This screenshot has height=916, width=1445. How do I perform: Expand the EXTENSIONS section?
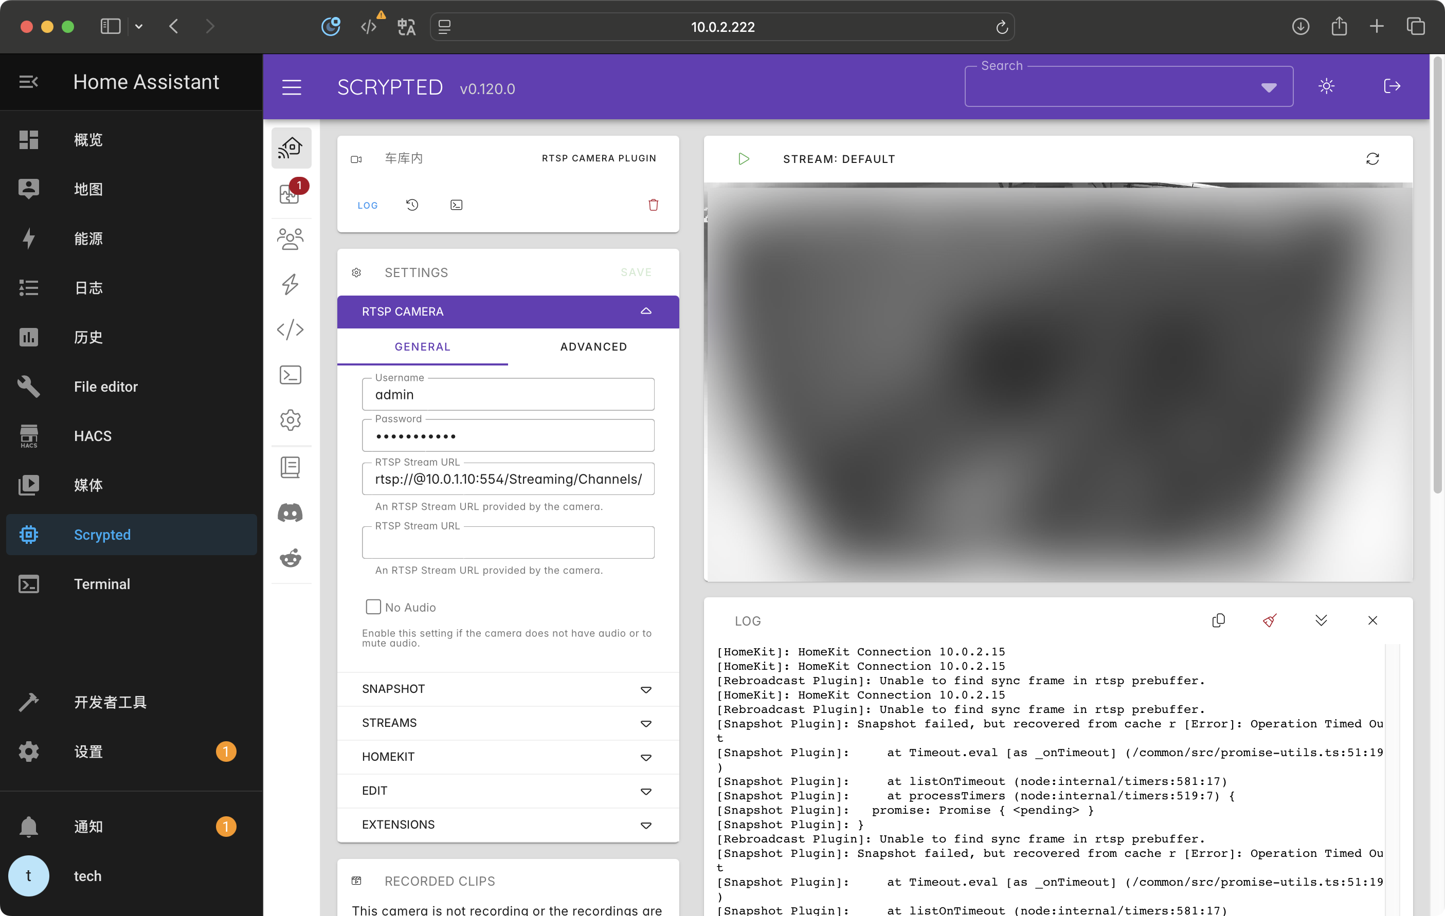click(508, 824)
